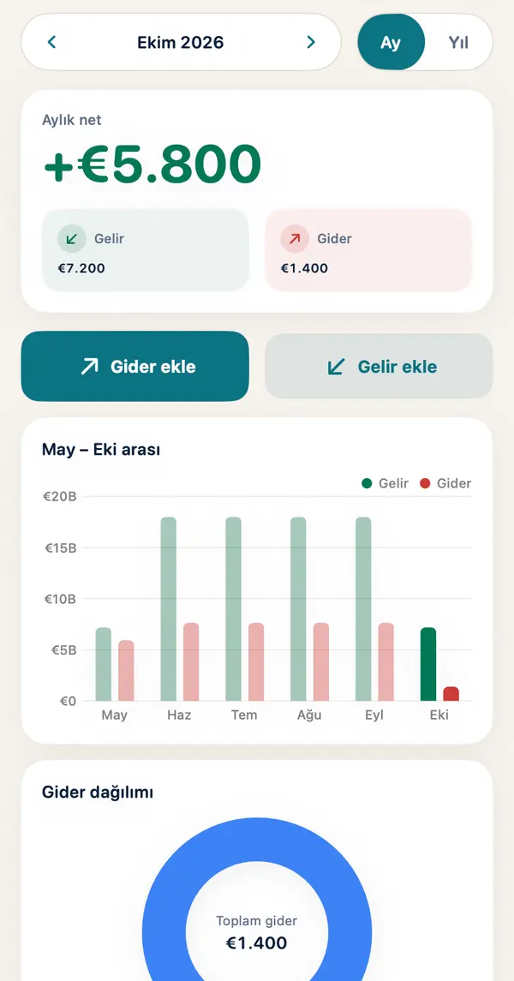Open the Gelir €7.200 summary card
This screenshot has height=981, width=514.
pos(146,250)
